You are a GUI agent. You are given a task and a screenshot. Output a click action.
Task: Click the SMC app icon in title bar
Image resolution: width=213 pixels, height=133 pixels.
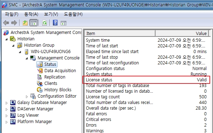[4, 5]
